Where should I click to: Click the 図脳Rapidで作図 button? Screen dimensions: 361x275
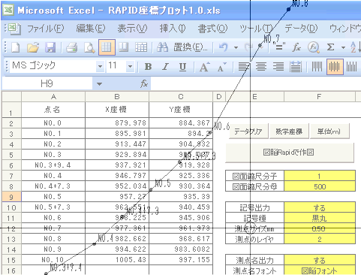[290, 153]
